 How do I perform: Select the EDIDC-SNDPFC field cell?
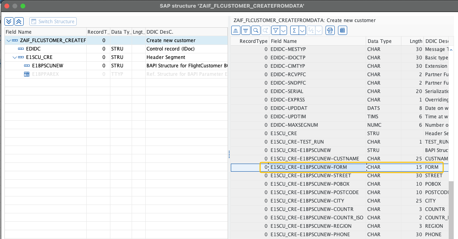(318, 83)
